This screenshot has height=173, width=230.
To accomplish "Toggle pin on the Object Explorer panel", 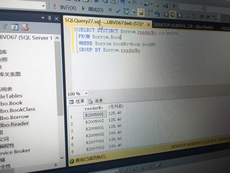I will point(49,18).
